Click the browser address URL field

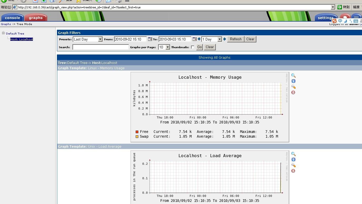[174, 7]
